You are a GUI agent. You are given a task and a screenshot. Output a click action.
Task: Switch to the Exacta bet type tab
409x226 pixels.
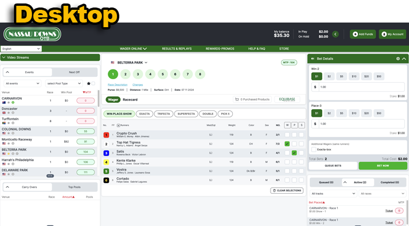(x=144, y=114)
